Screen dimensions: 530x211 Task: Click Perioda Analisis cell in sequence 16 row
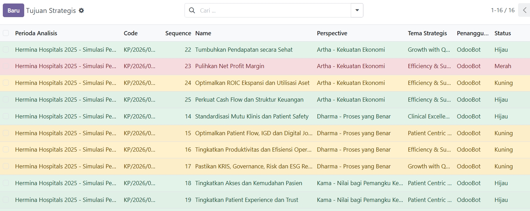point(66,150)
